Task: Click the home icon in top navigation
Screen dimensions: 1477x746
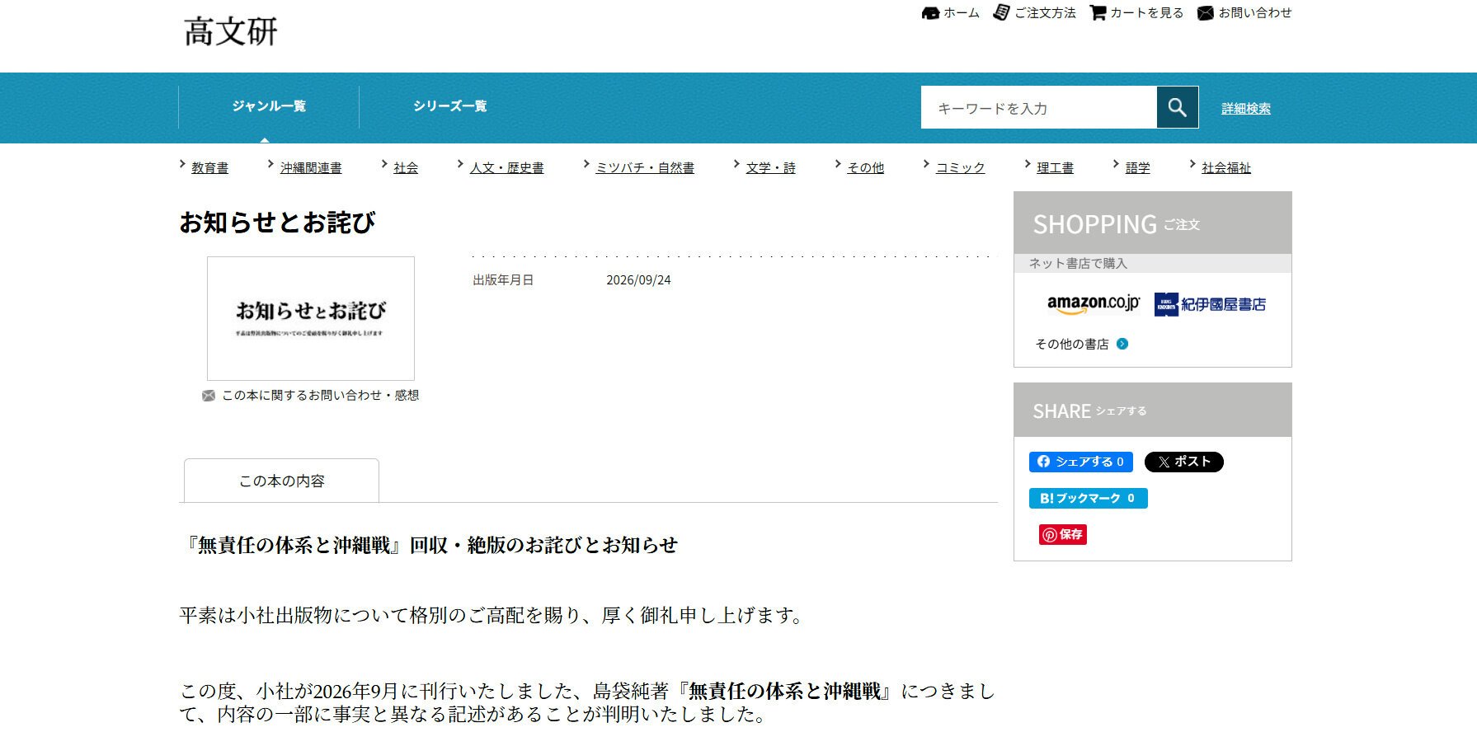Action: coord(930,13)
